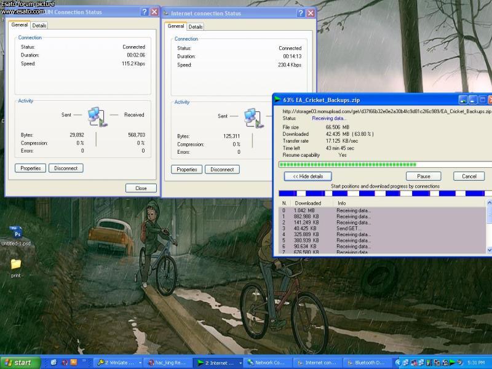Select connection row with 141.249 KB downloaded
492x369 pixels.
point(383,223)
